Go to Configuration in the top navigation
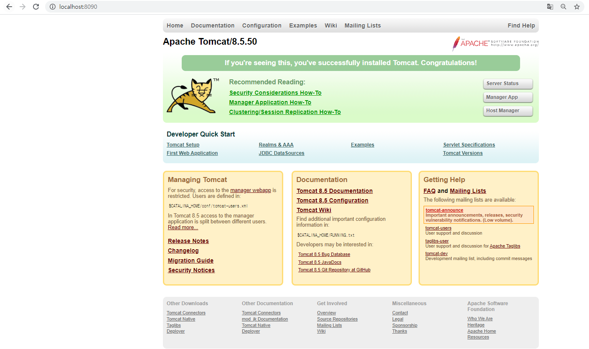Screen dimensions: 589x349 (262, 25)
